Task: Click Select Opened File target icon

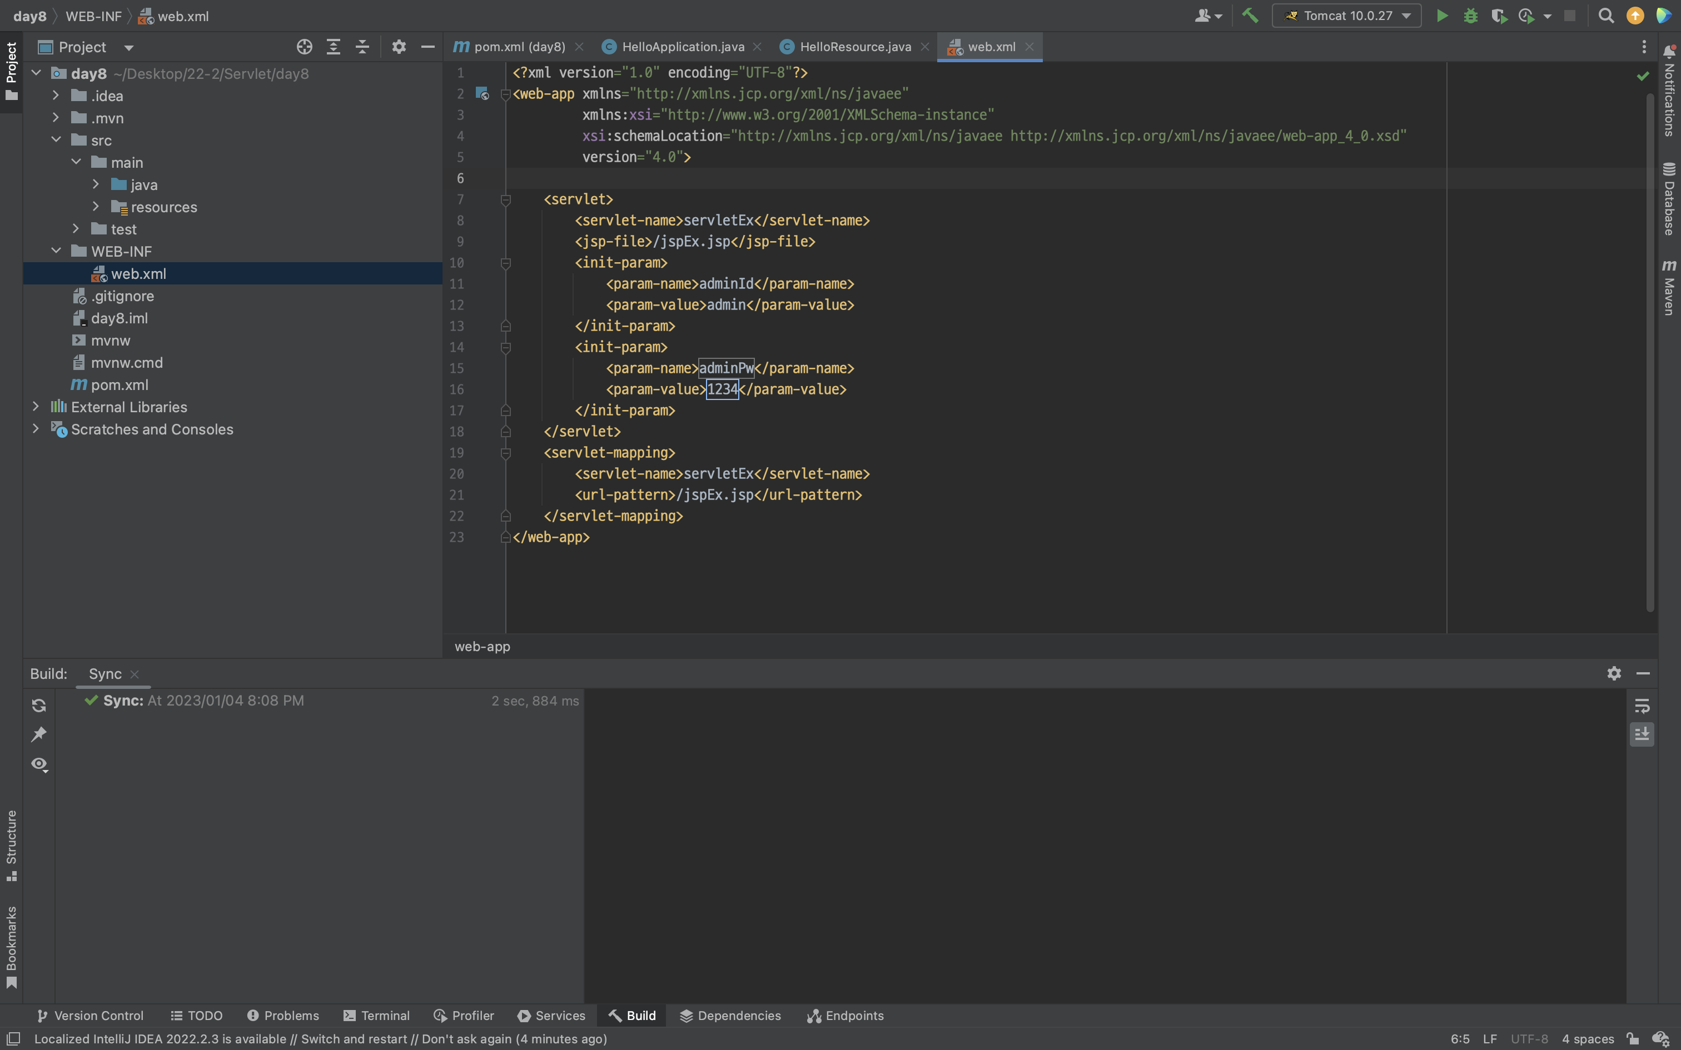Action: point(304,47)
